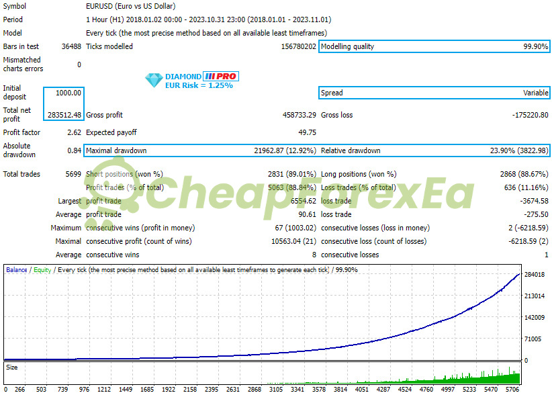Click Maximal consecutive profit value 10563.04 (21)
This screenshot has width=552, height=395.
point(293,242)
